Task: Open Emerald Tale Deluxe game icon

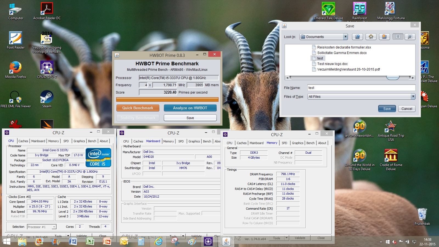Action: point(328,11)
